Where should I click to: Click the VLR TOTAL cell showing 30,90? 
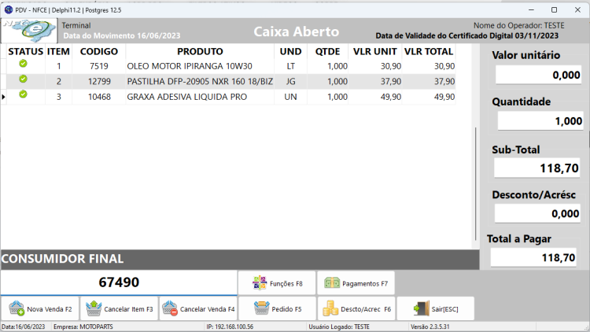coord(429,66)
